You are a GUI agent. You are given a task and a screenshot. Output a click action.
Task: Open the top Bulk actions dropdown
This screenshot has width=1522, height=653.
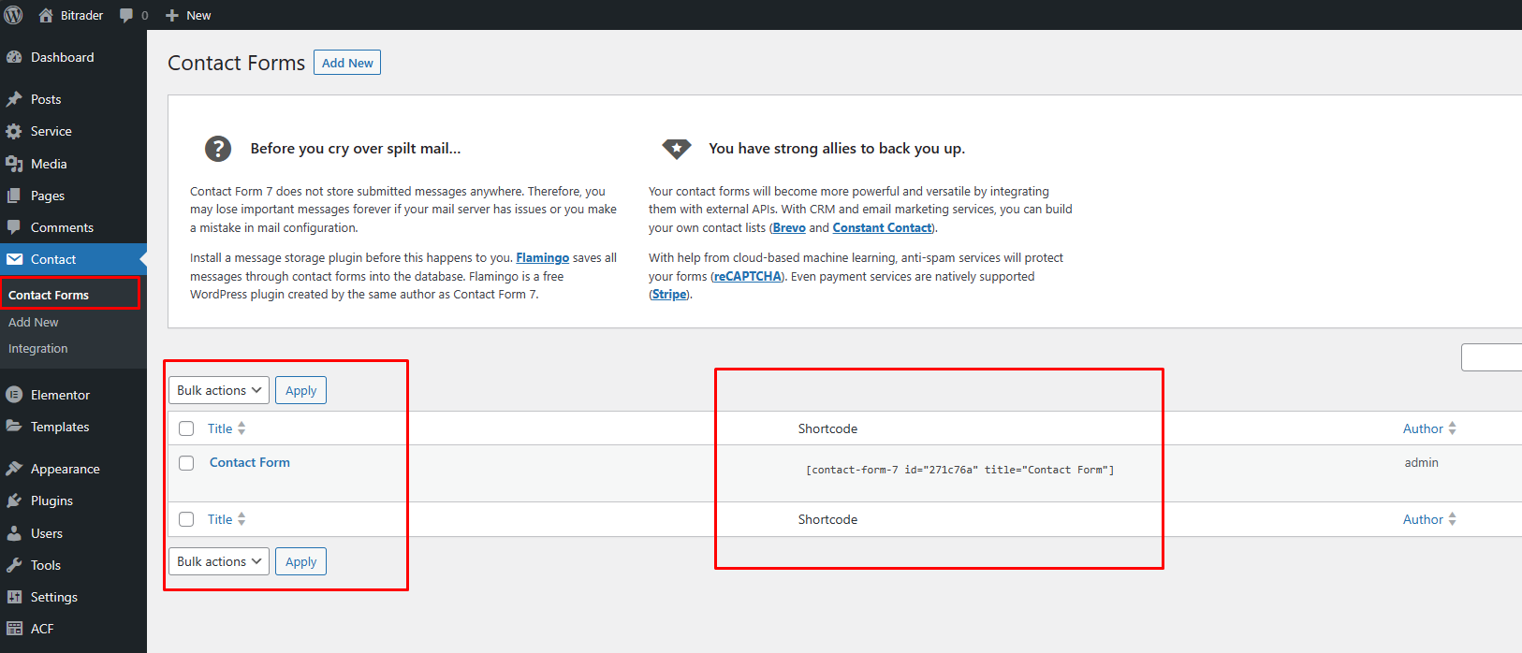click(x=219, y=390)
